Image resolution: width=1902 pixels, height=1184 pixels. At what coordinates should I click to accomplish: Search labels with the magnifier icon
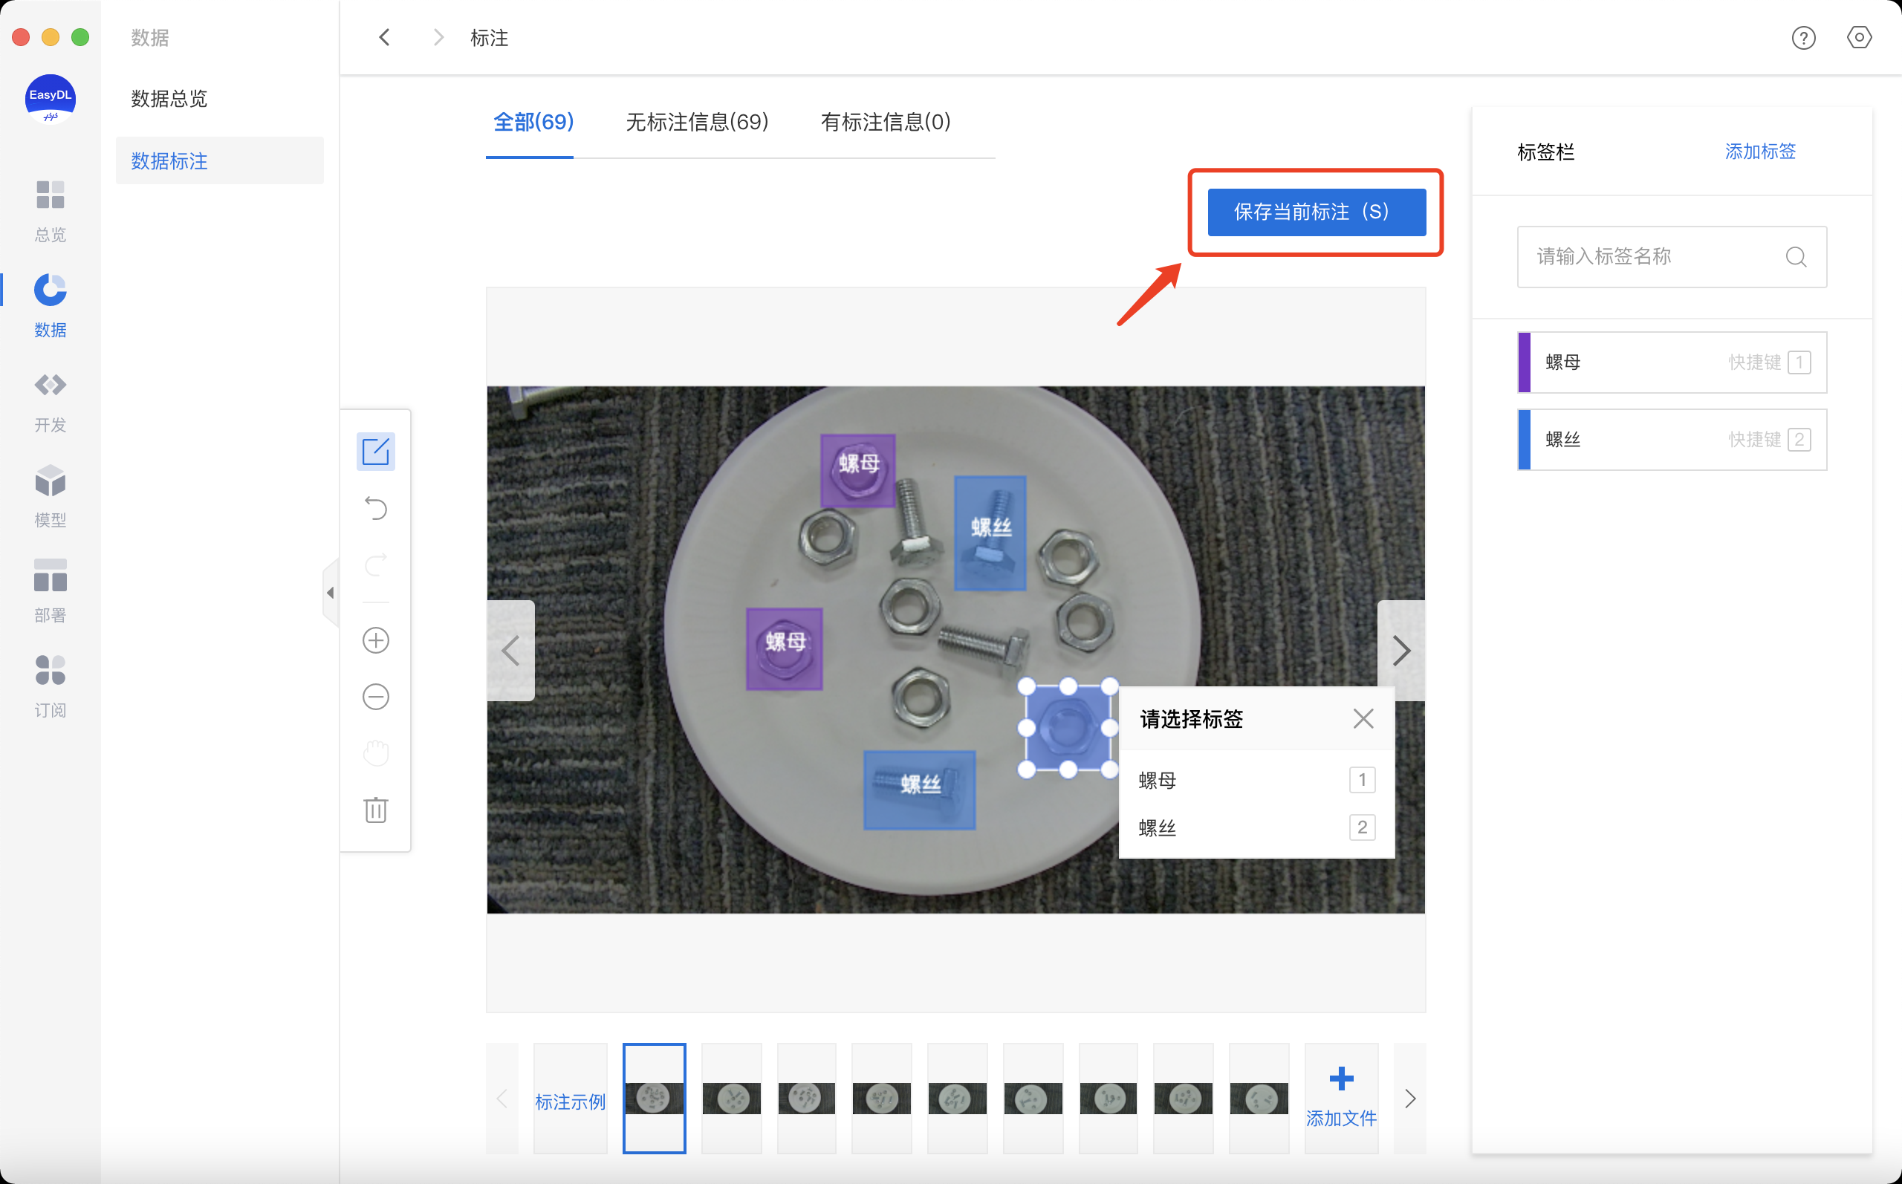pyautogui.click(x=1796, y=257)
